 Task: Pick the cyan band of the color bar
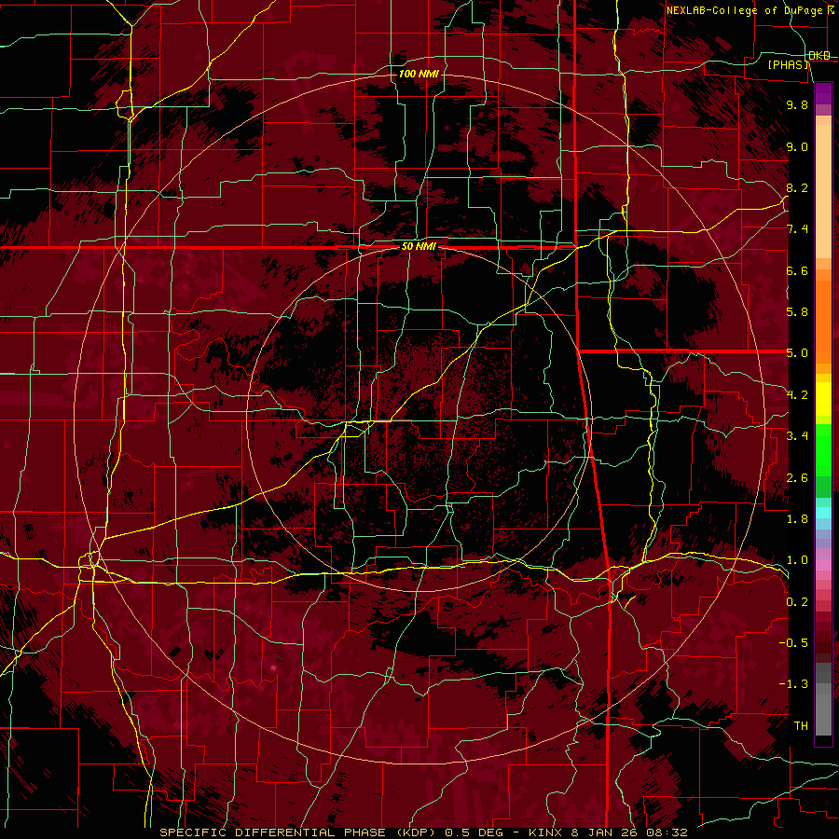click(x=823, y=513)
